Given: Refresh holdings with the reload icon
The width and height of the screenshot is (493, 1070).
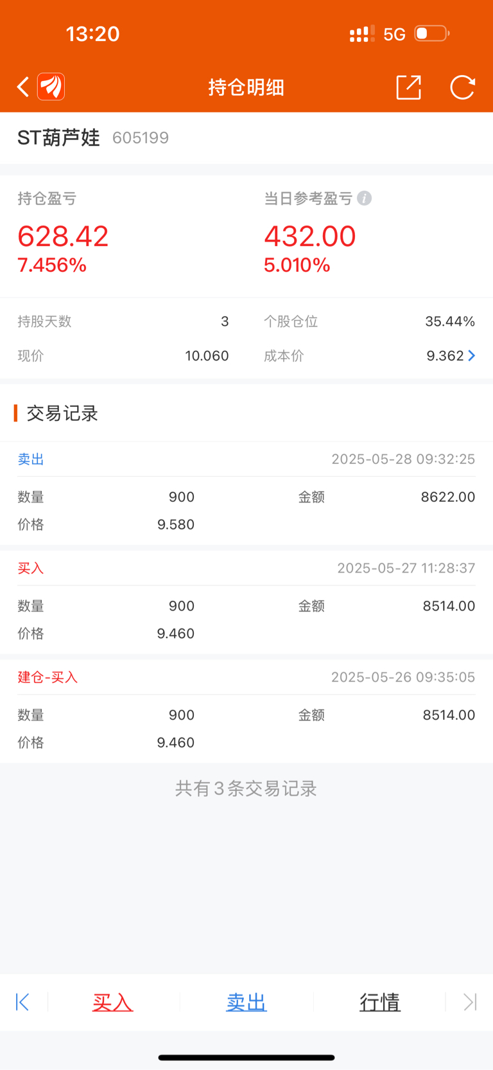Looking at the screenshot, I should 462,87.
